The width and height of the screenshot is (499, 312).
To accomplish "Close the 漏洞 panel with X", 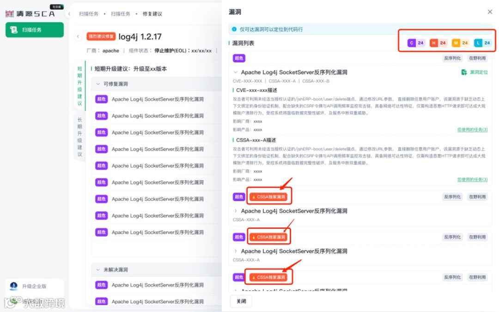I will [489, 12].
